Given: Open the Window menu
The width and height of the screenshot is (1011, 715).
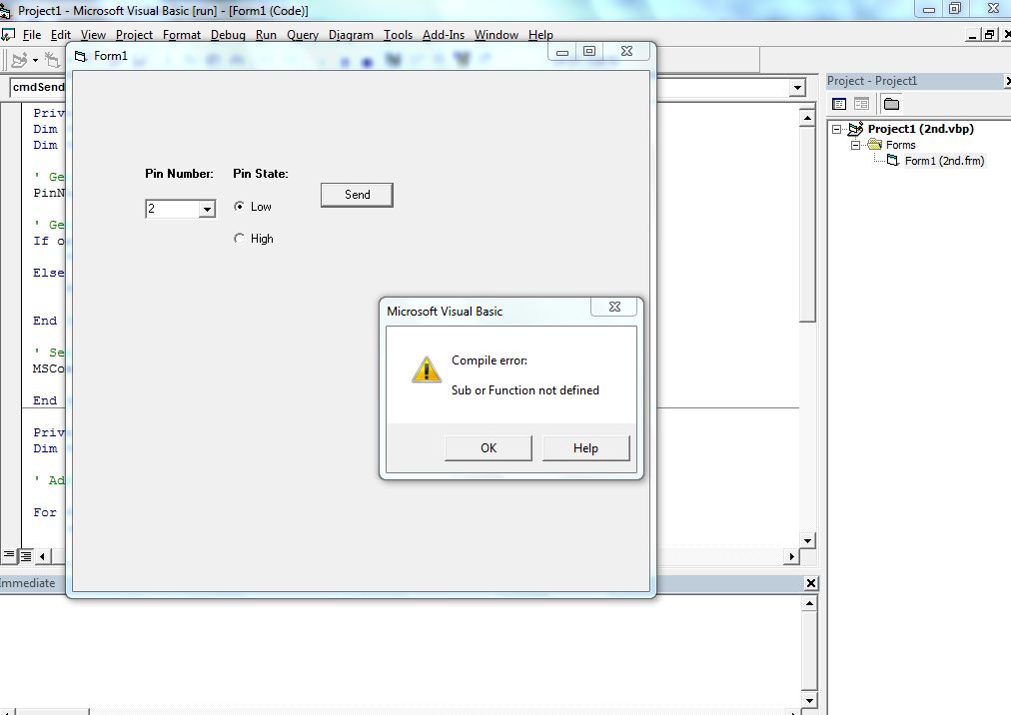Looking at the screenshot, I should (496, 35).
